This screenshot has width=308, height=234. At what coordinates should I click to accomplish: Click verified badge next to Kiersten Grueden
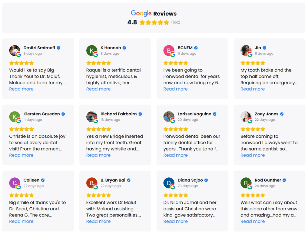pyautogui.click(x=63, y=114)
